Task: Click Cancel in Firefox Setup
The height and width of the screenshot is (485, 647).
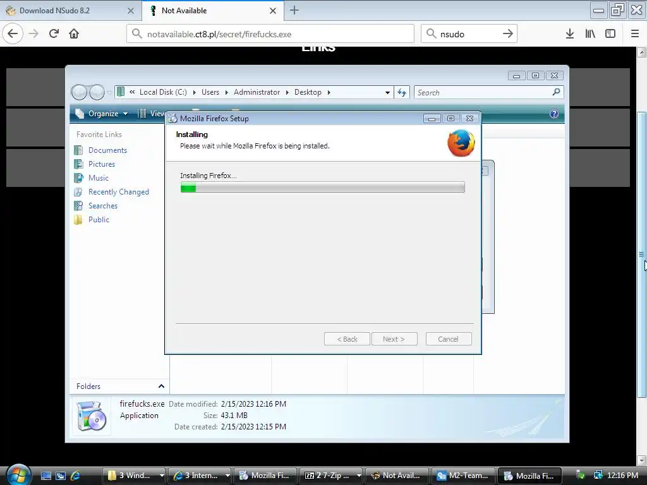Action: coord(448,339)
